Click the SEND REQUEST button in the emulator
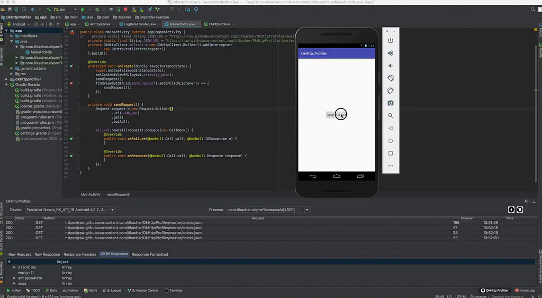This screenshot has width=542, height=298. pos(336,115)
